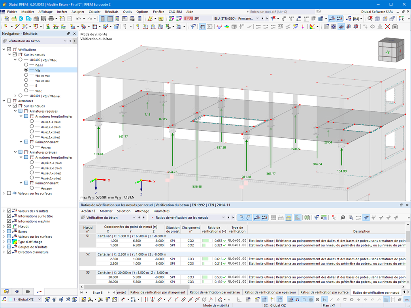This screenshot has height=308, width=411.
Task: Select the β radio button under UL0400
Action: 26,85
